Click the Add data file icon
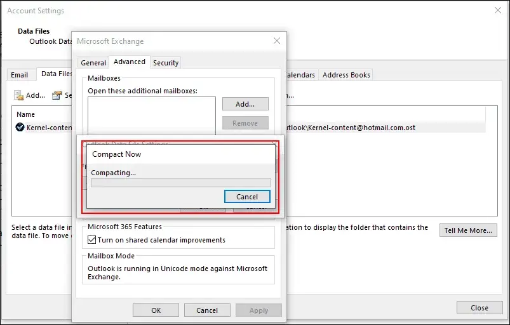Image resolution: width=510 pixels, height=325 pixels. pos(18,96)
